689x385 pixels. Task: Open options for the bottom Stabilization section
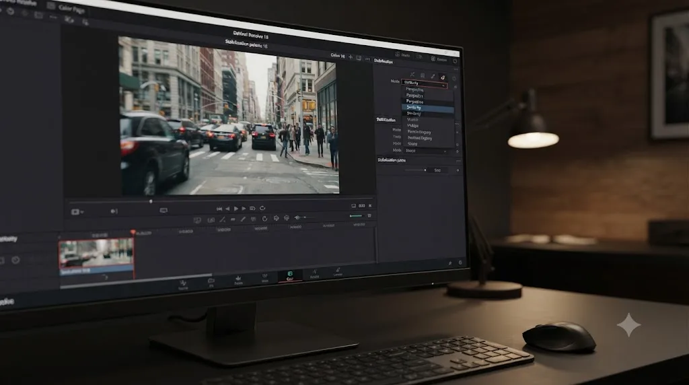pyautogui.click(x=458, y=161)
